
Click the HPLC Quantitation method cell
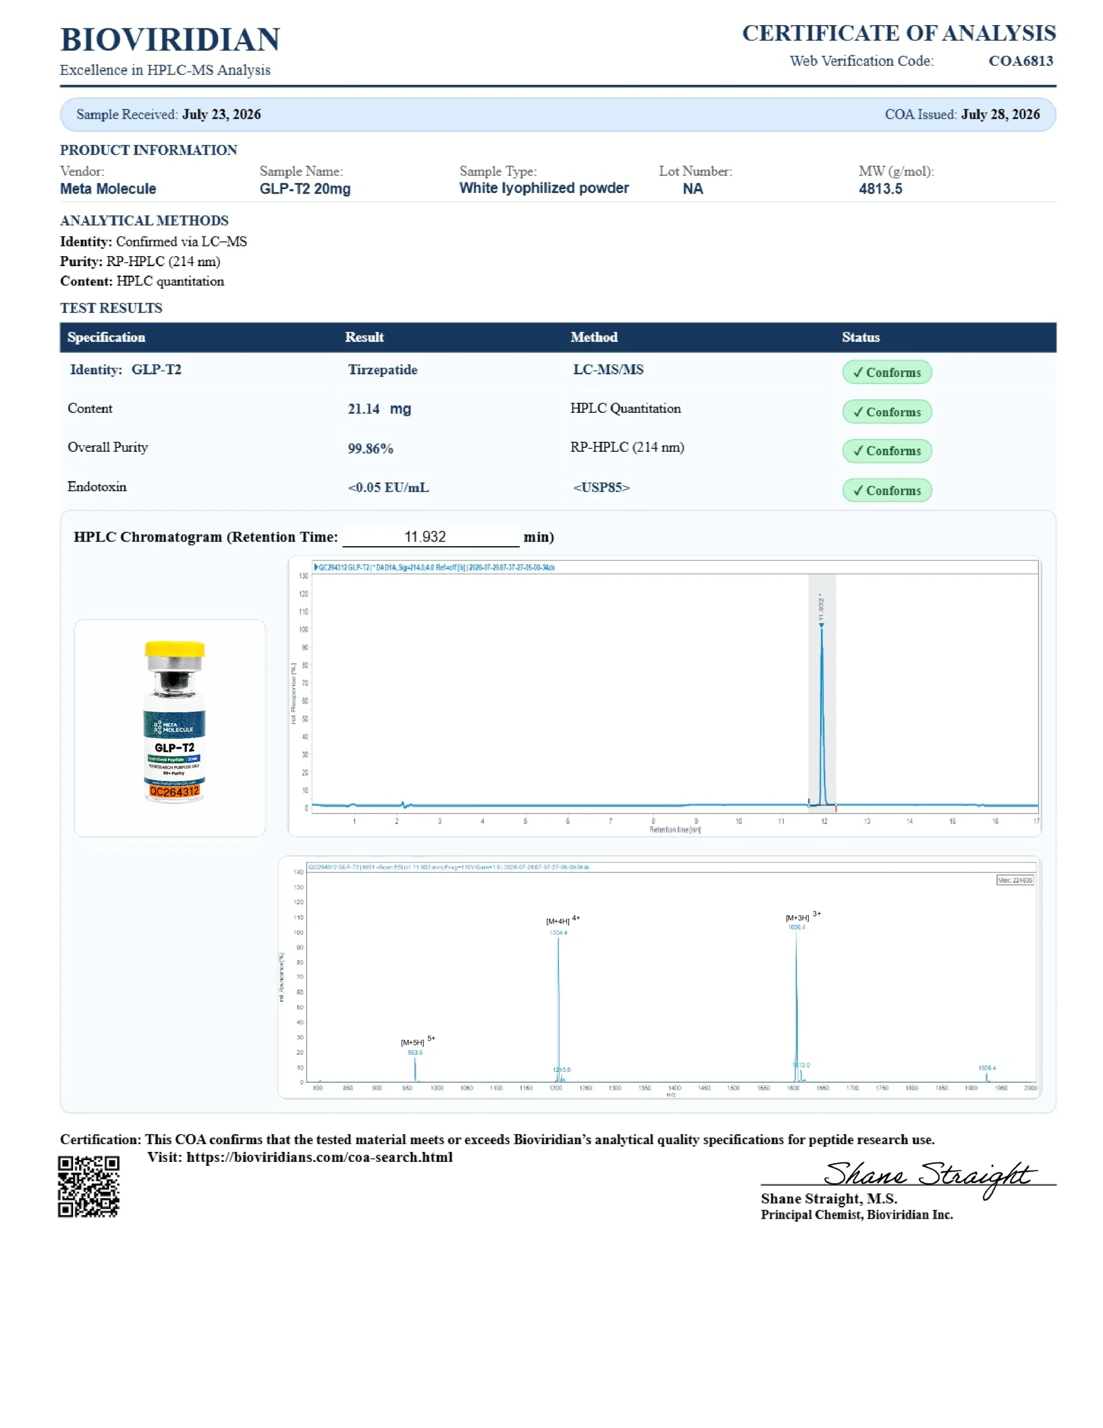tap(625, 409)
